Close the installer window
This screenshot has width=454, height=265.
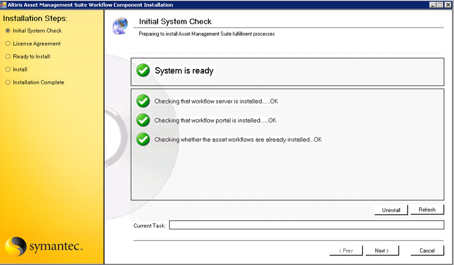point(447,5)
